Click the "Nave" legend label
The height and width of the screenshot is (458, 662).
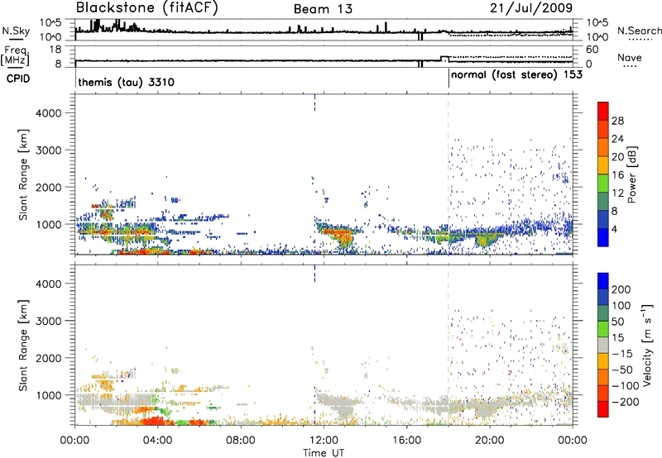[x=630, y=57]
